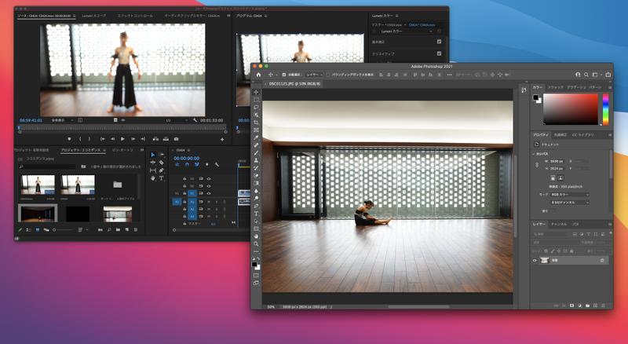Select the Move tool in Photoshop toolbar

tap(256, 93)
